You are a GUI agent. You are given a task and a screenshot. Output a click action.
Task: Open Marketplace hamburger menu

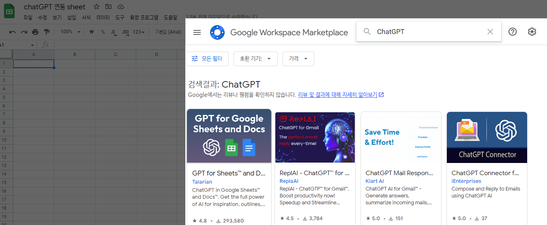[x=197, y=32]
